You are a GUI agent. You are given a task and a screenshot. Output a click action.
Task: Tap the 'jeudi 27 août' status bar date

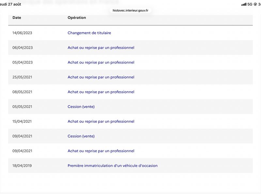tap(10, 4)
